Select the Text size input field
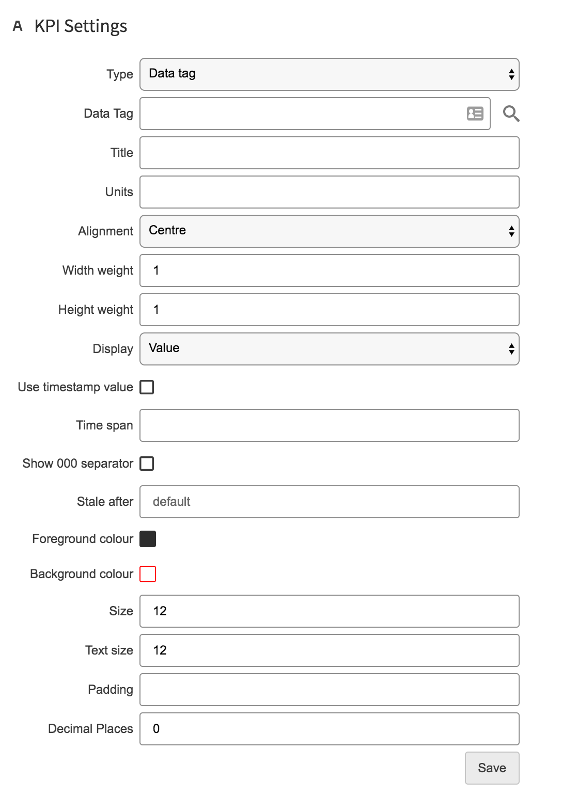Viewport: 562px width, 797px height. 330,650
